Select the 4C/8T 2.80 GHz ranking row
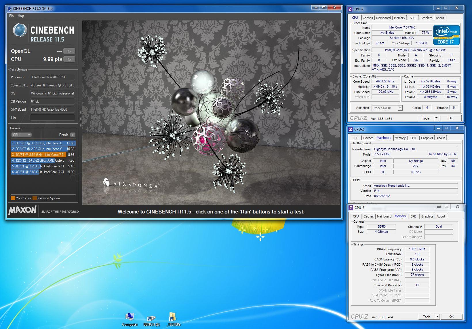 [43, 172]
